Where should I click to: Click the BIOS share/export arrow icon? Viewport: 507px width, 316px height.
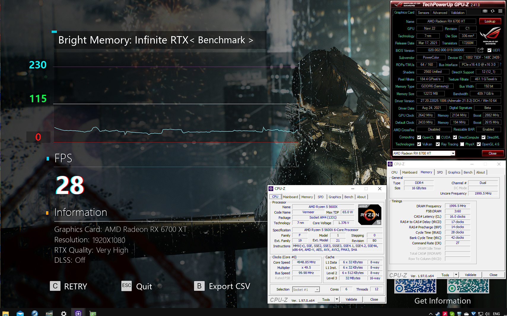[481, 50]
